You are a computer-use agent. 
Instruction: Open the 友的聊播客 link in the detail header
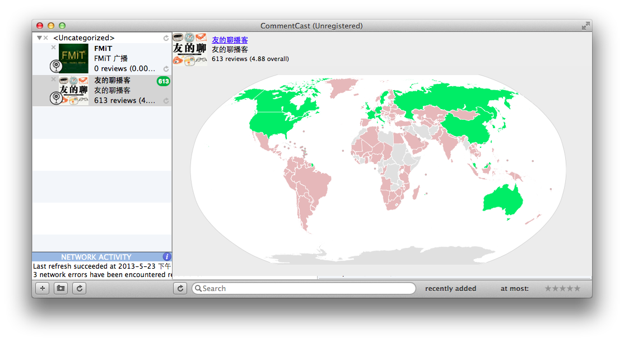230,40
